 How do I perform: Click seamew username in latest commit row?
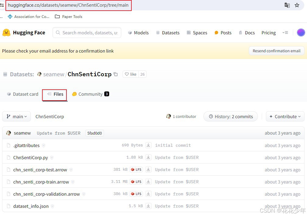[22, 133]
